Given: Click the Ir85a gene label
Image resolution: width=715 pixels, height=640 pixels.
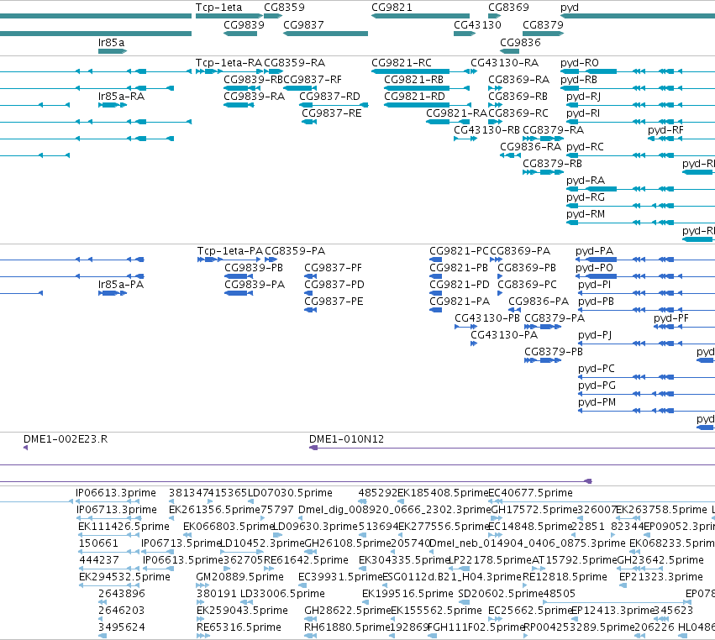Looking at the screenshot, I should coord(111,42).
